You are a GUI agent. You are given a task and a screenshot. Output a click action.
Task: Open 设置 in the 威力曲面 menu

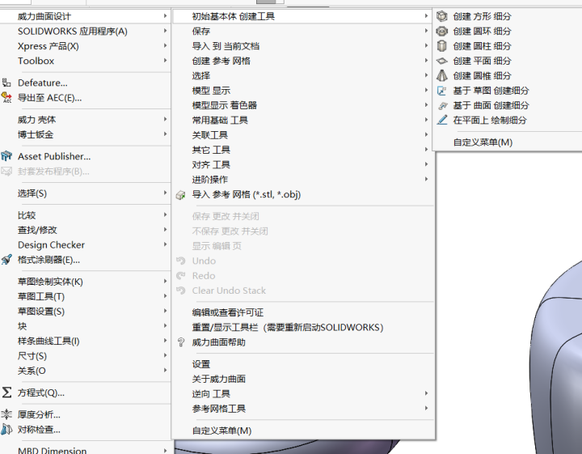point(303,364)
